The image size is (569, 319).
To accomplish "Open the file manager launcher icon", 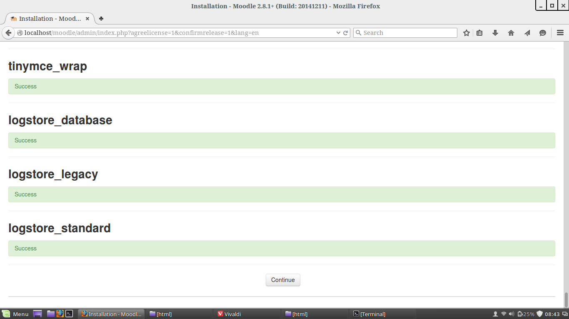I will 51,314.
